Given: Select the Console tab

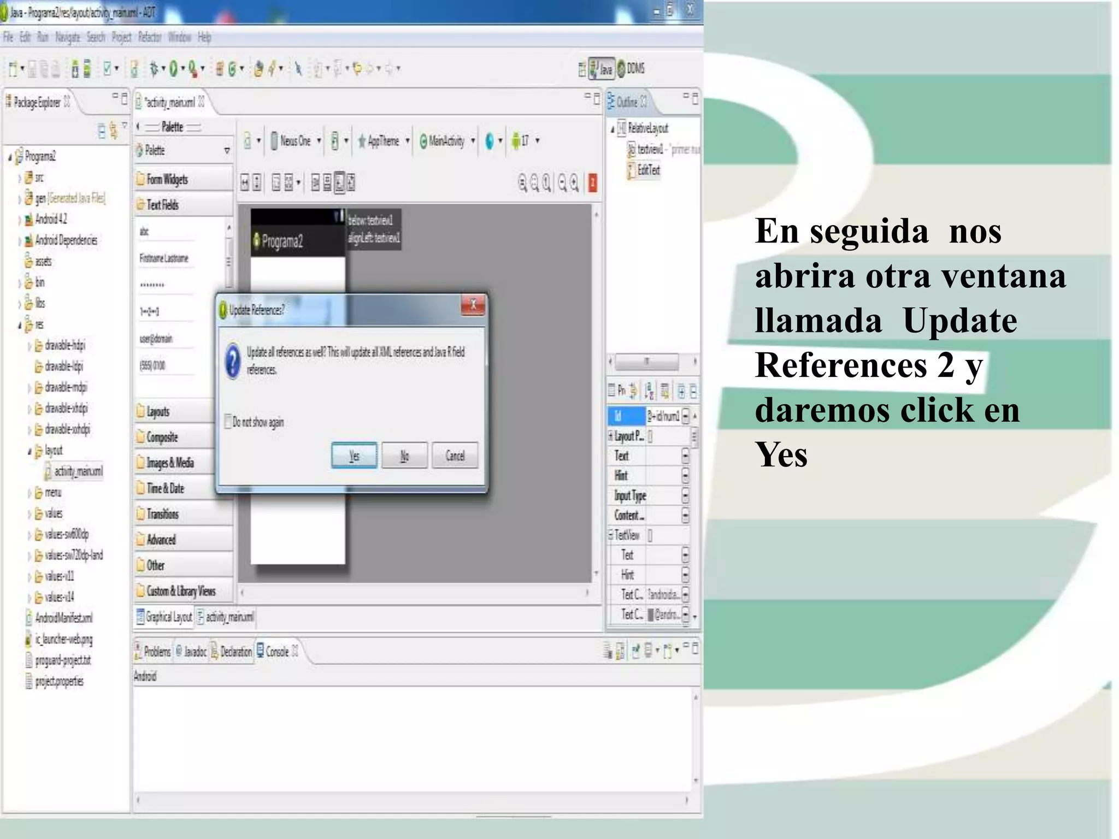Looking at the screenshot, I should (277, 651).
